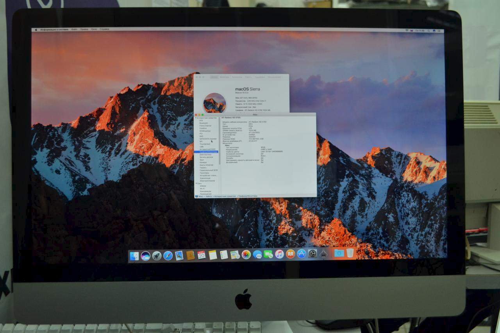The height and width of the screenshot is (333, 500).
Task: Select 'Запись дисков' in the sidebar
Action: (x=206, y=157)
